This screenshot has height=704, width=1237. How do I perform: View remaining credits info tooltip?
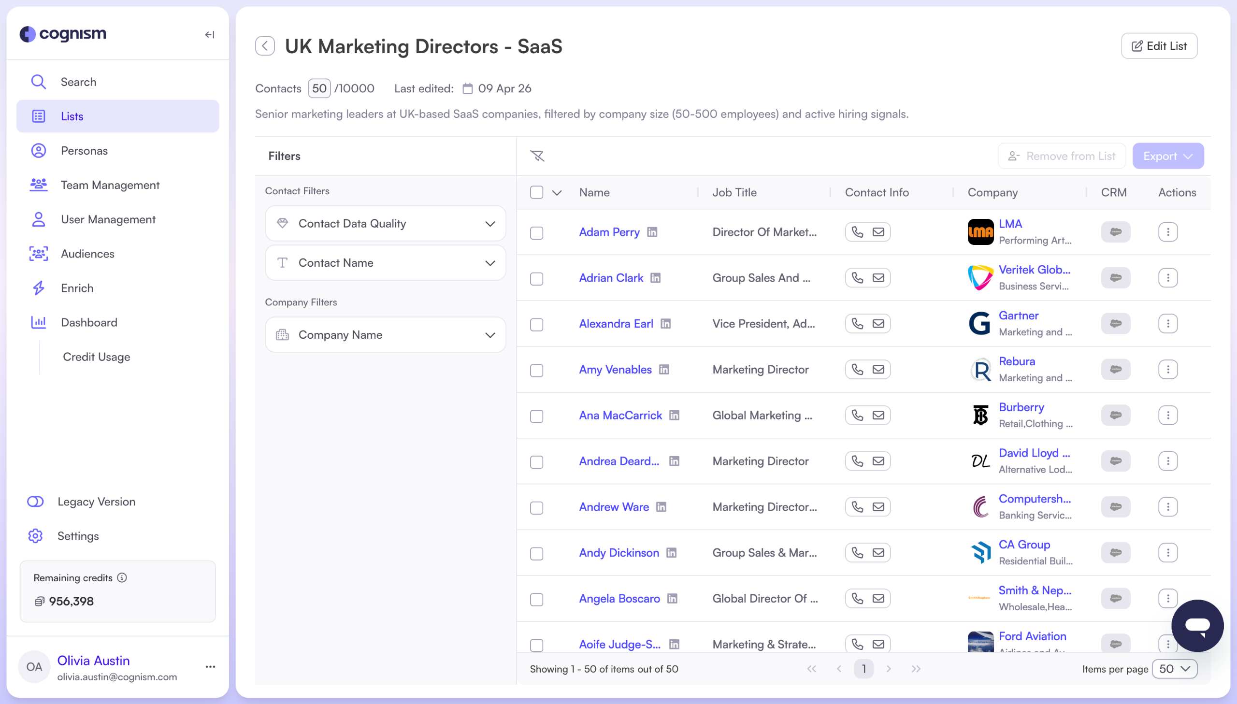point(122,577)
